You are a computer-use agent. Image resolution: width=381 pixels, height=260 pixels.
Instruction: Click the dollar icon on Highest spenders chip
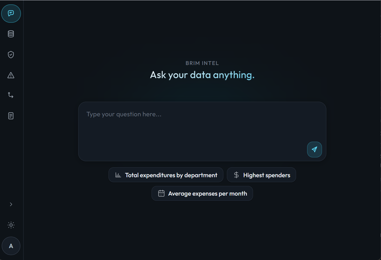236,175
